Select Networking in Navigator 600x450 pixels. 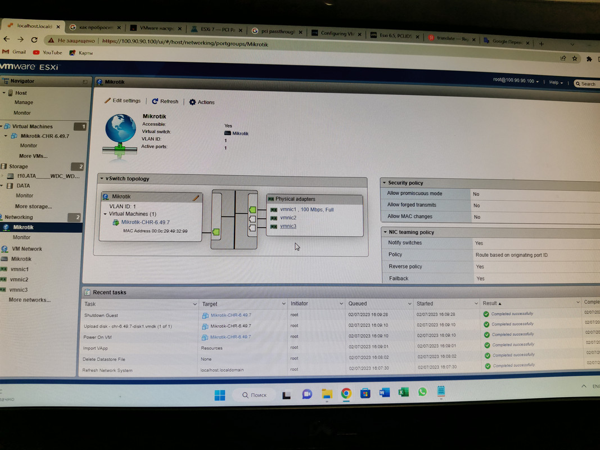coord(19,217)
